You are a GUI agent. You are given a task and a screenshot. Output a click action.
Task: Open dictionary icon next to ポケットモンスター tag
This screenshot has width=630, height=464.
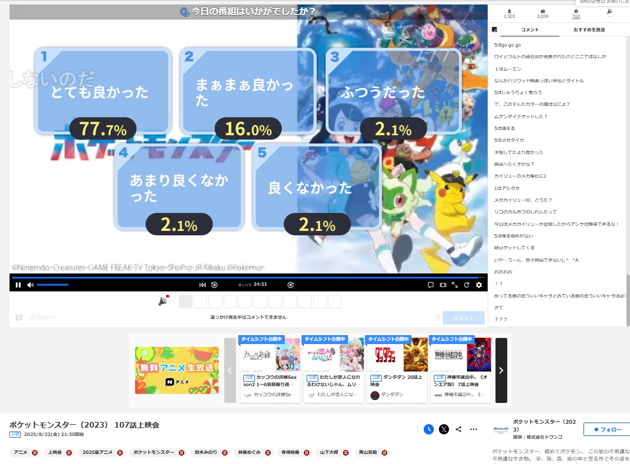[x=182, y=453]
